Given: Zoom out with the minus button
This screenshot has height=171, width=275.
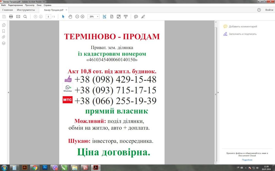Looking at the screenshot, I should click(x=77, y=17).
